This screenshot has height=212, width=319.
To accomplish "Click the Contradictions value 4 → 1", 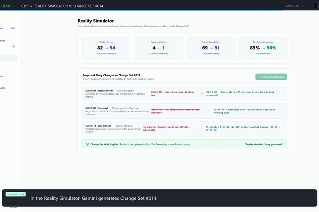I will (158, 48).
